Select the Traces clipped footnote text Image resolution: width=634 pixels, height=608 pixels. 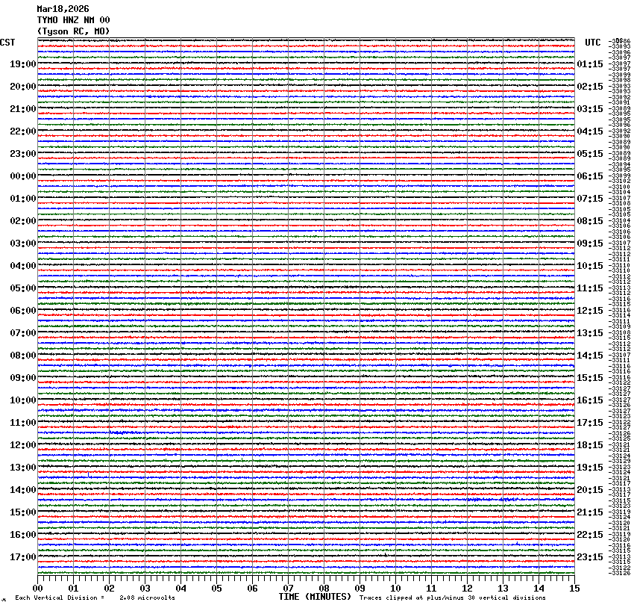coord(452,598)
